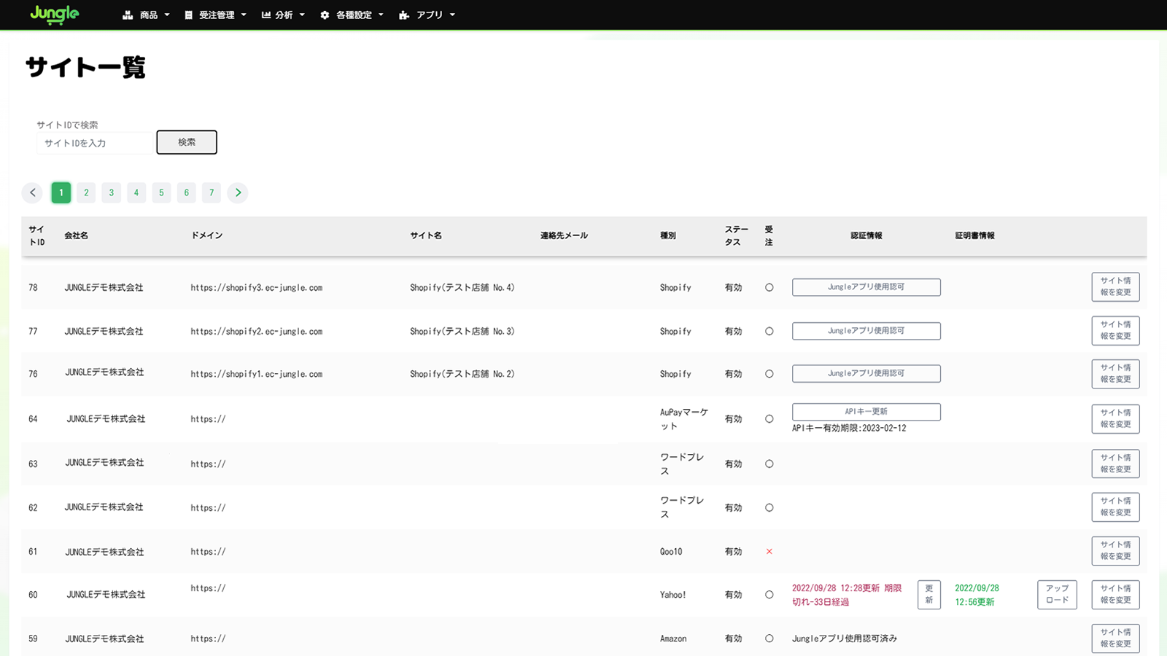
Task: Expand the アプリ dropdown arrow
Action: [452, 15]
